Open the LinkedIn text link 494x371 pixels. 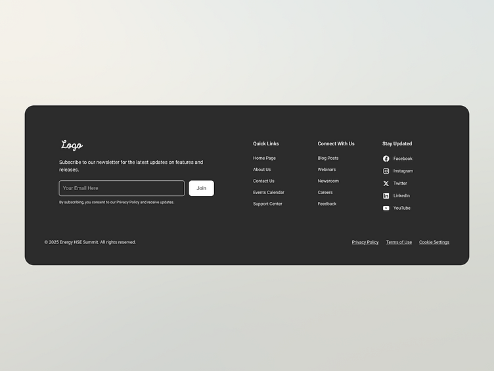[401, 195]
